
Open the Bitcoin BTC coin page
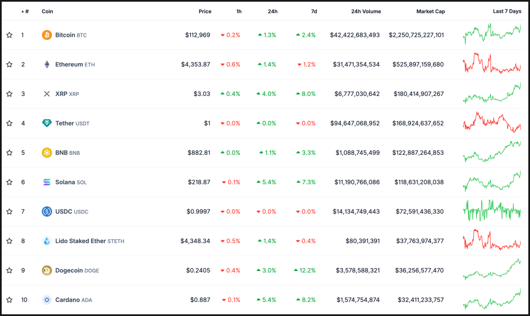(x=71, y=35)
